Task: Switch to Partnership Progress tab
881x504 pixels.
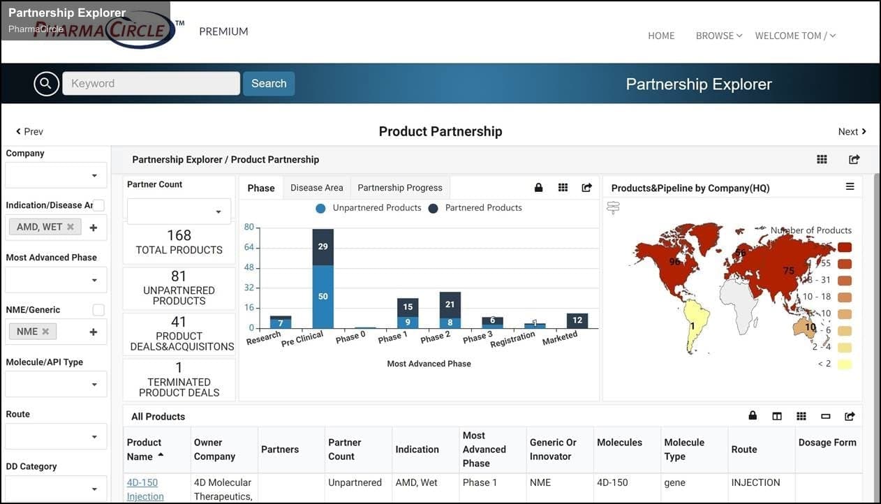Action: tap(400, 188)
